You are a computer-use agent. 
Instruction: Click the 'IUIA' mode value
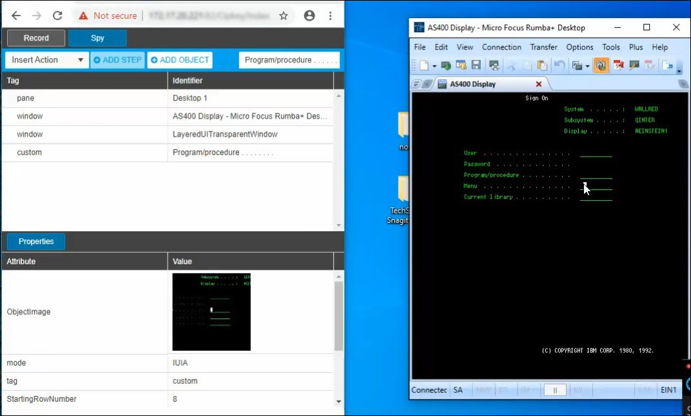pyautogui.click(x=180, y=363)
